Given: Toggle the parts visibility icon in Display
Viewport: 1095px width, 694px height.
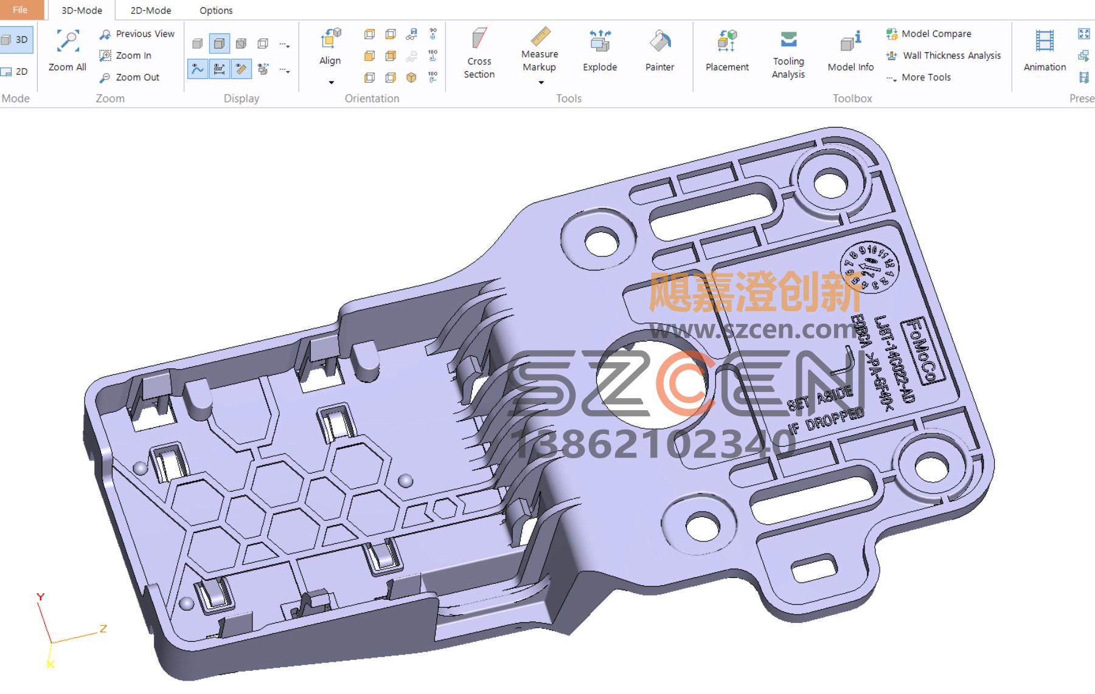Looking at the screenshot, I should (263, 69).
